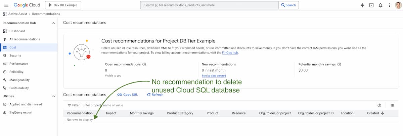Click the Filter icon label
The width and height of the screenshot is (403, 136).
pos(74,105)
